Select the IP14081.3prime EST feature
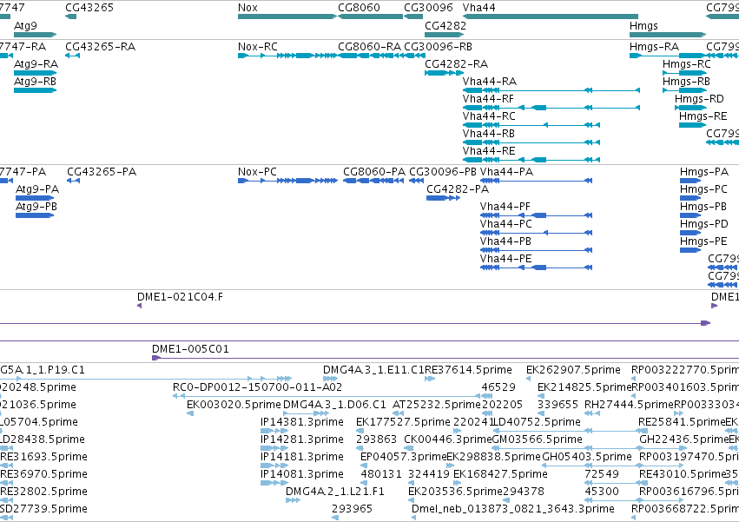The image size is (739, 522). pyautogui.click(x=274, y=483)
